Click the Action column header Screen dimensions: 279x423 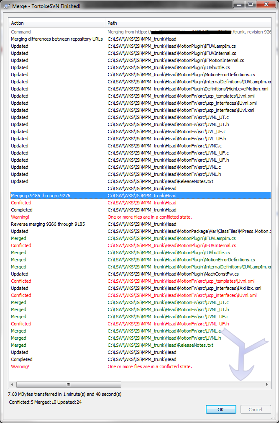click(x=56, y=23)
